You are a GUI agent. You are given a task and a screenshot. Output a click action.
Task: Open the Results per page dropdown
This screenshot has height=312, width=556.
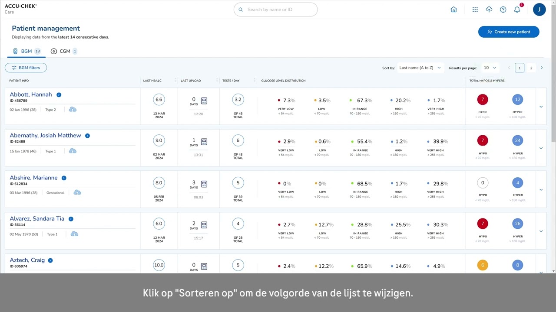(x=490, y=68)
